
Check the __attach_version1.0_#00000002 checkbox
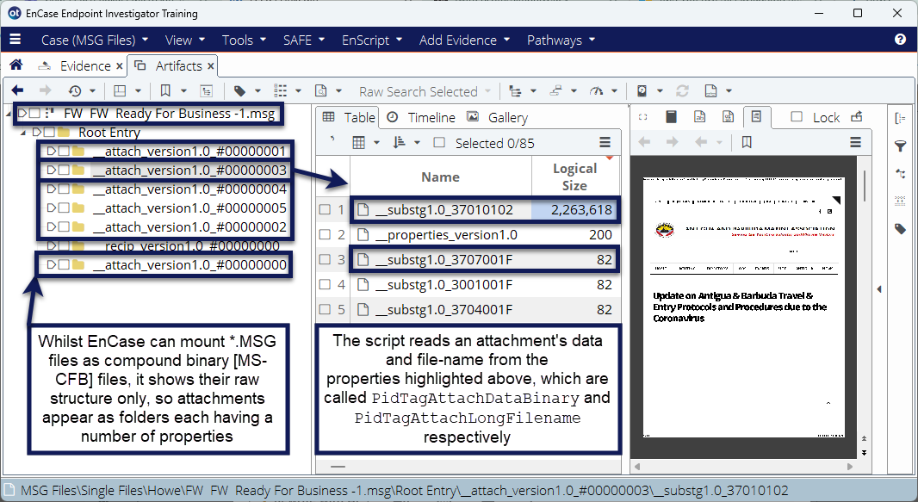pos(64,226)
